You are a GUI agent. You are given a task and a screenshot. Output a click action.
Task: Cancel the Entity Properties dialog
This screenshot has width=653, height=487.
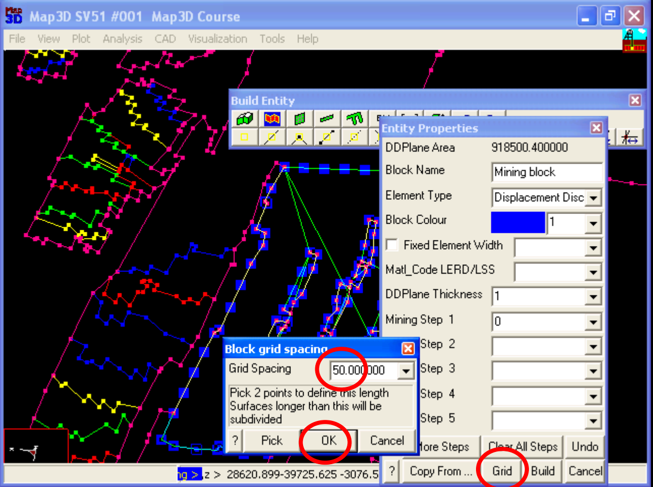[x=585, y=471]
